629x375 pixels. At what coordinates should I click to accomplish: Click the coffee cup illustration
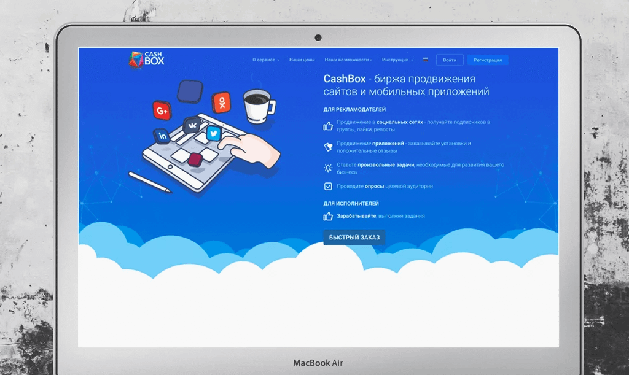[x=259, y=106]
